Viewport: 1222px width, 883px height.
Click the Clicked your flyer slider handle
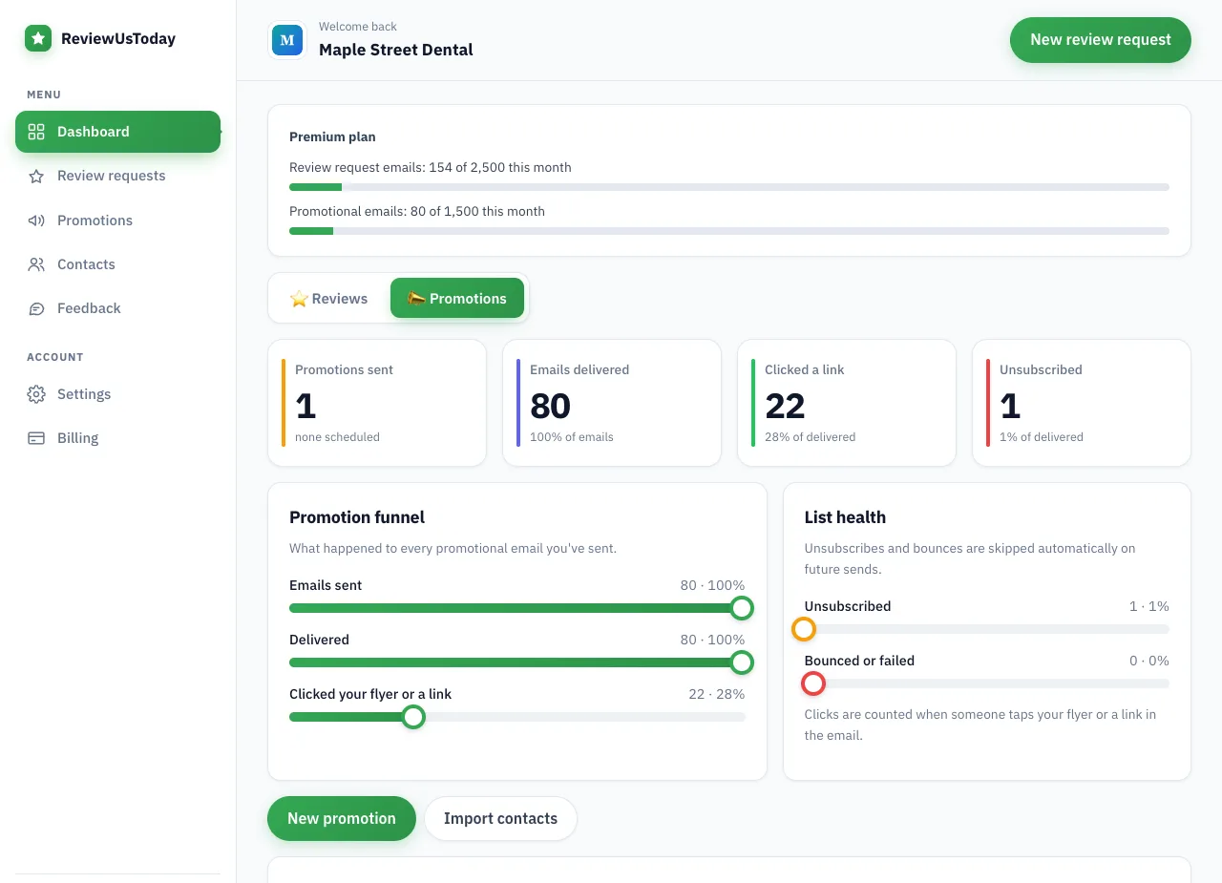pos(413,717)
